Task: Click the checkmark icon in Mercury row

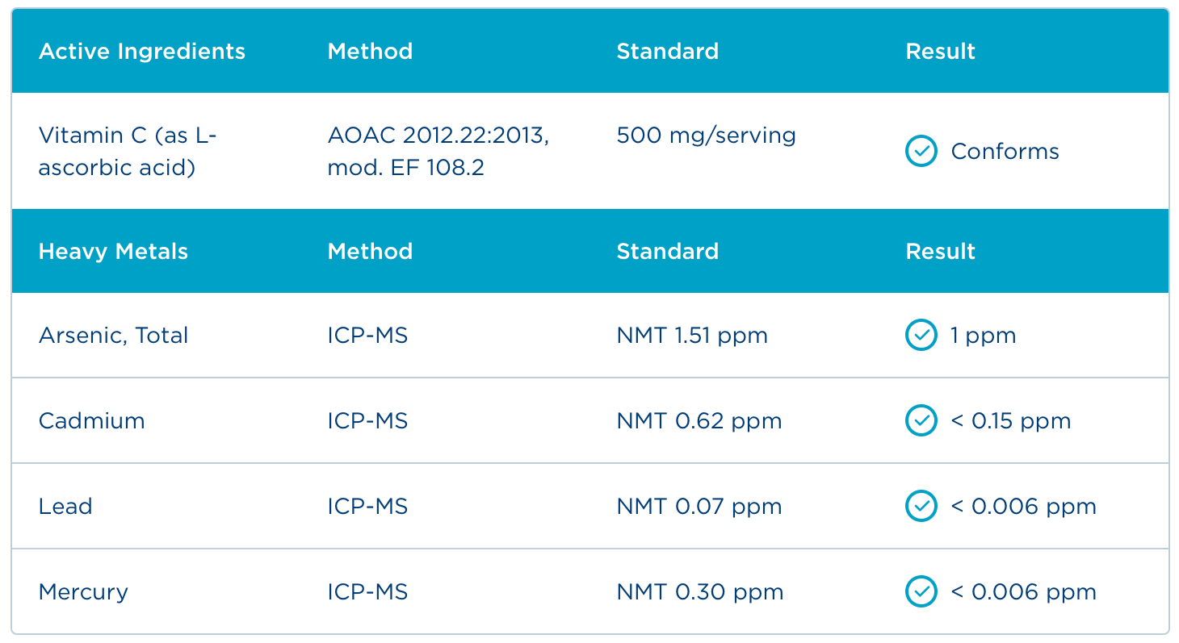Action: click(921, 591)
